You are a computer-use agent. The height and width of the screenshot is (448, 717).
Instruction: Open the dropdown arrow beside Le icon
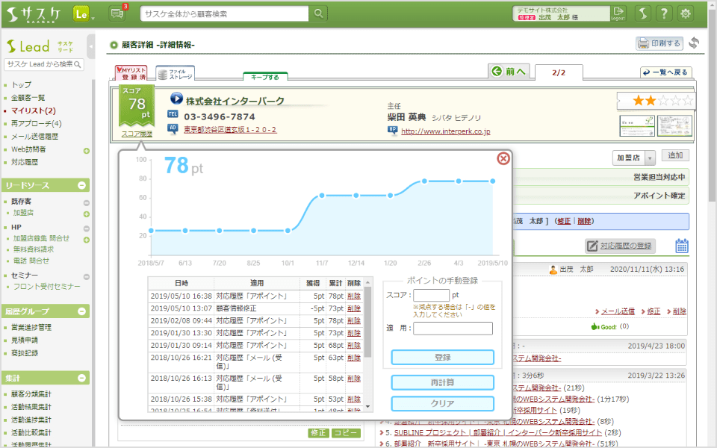[x=93, y=19]
